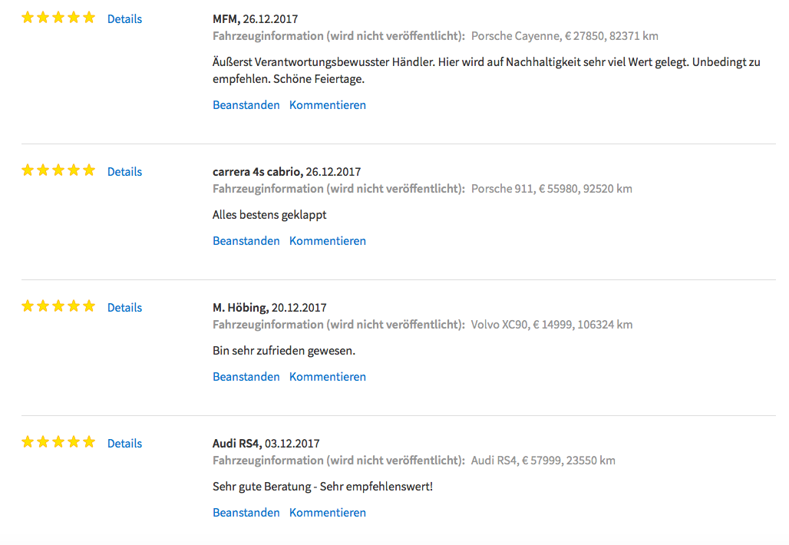Viewport: 789px width, 545px height.
Task: Click the first star of Audi RS4 rating
Action: click(28, 442)
